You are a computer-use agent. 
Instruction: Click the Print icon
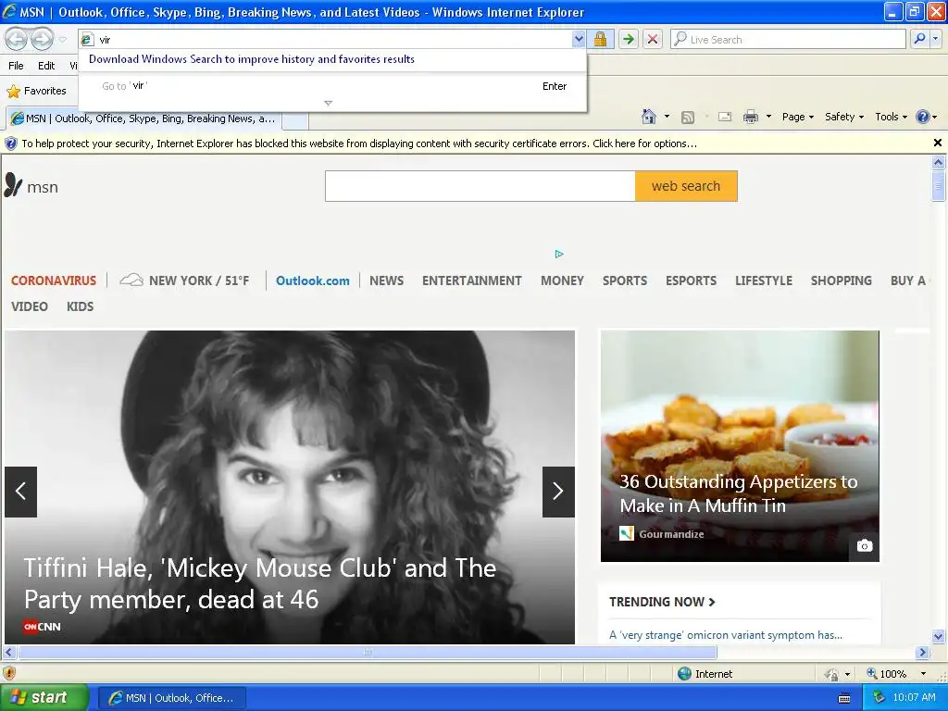coord(750,117)
